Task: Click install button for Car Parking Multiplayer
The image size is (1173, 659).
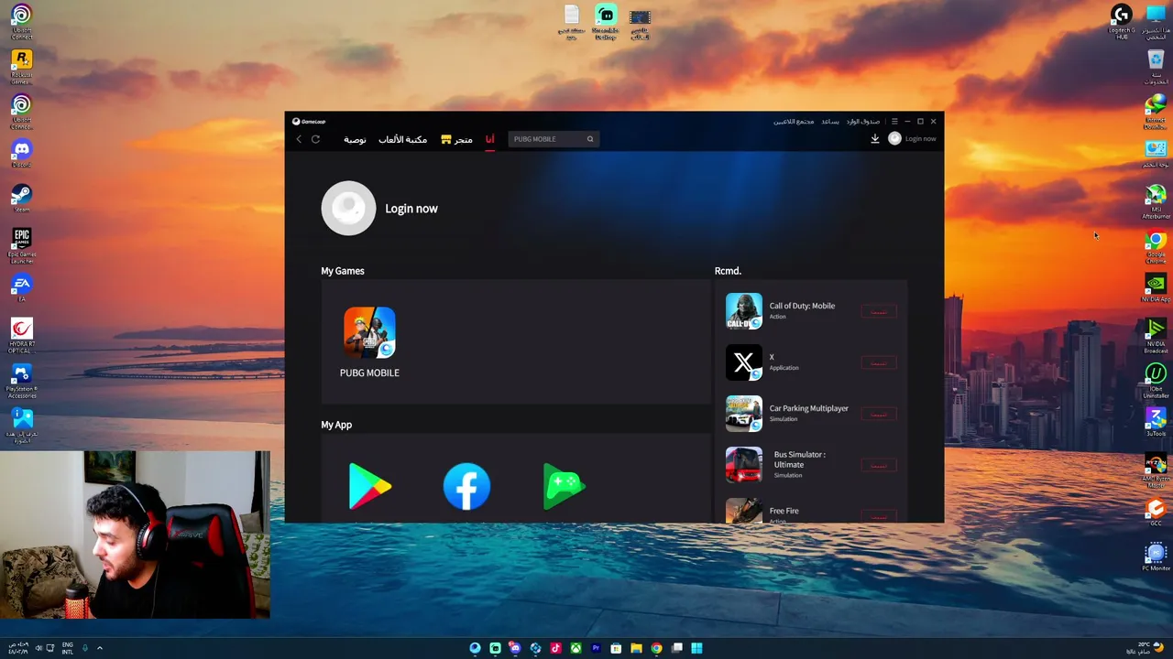Action: click(878, 415)
